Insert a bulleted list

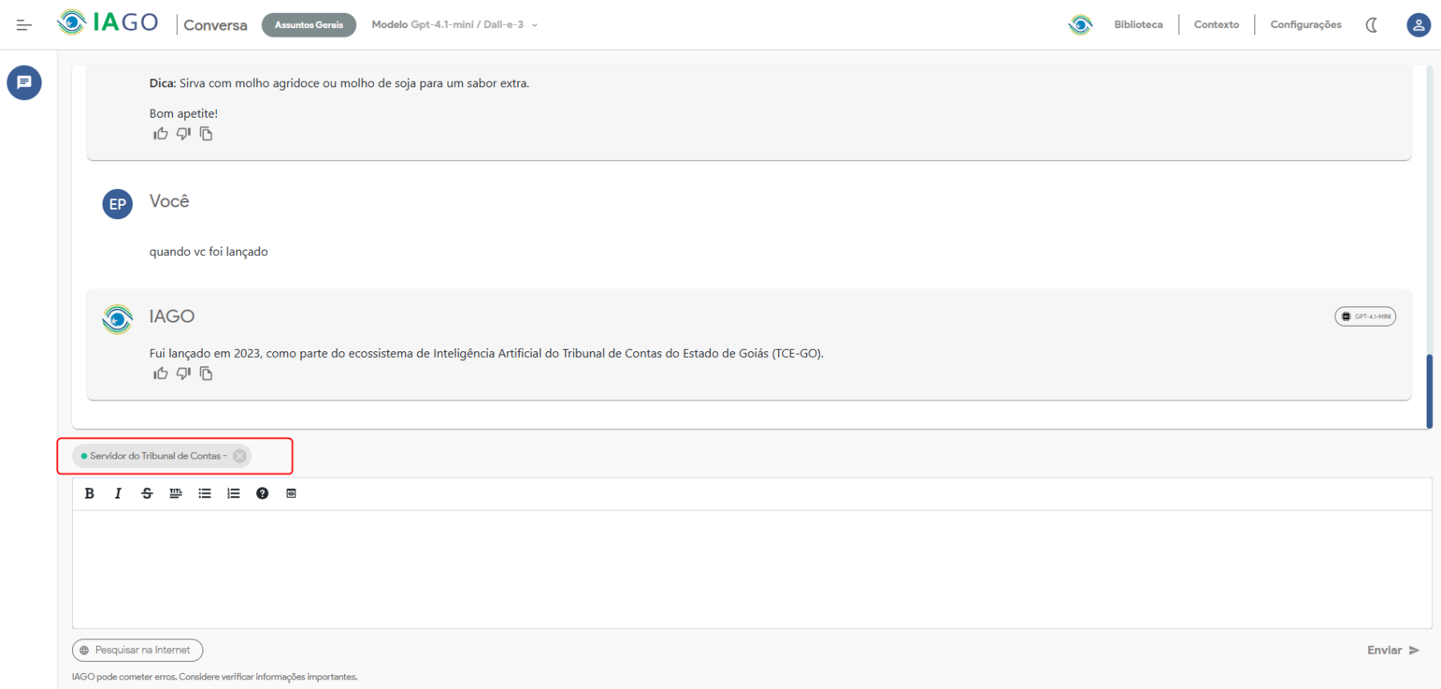[x=205, y=494]
